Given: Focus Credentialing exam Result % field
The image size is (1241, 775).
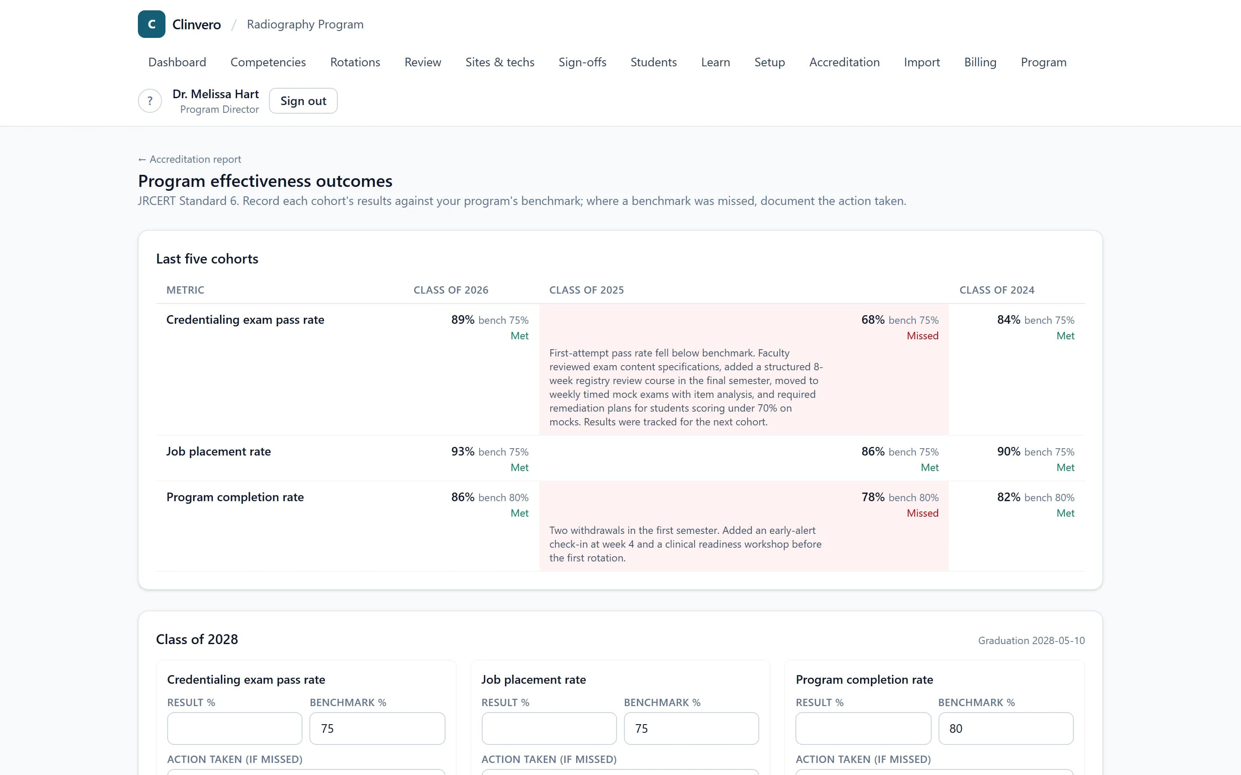Looking at the screenshot, I should 234,728.
